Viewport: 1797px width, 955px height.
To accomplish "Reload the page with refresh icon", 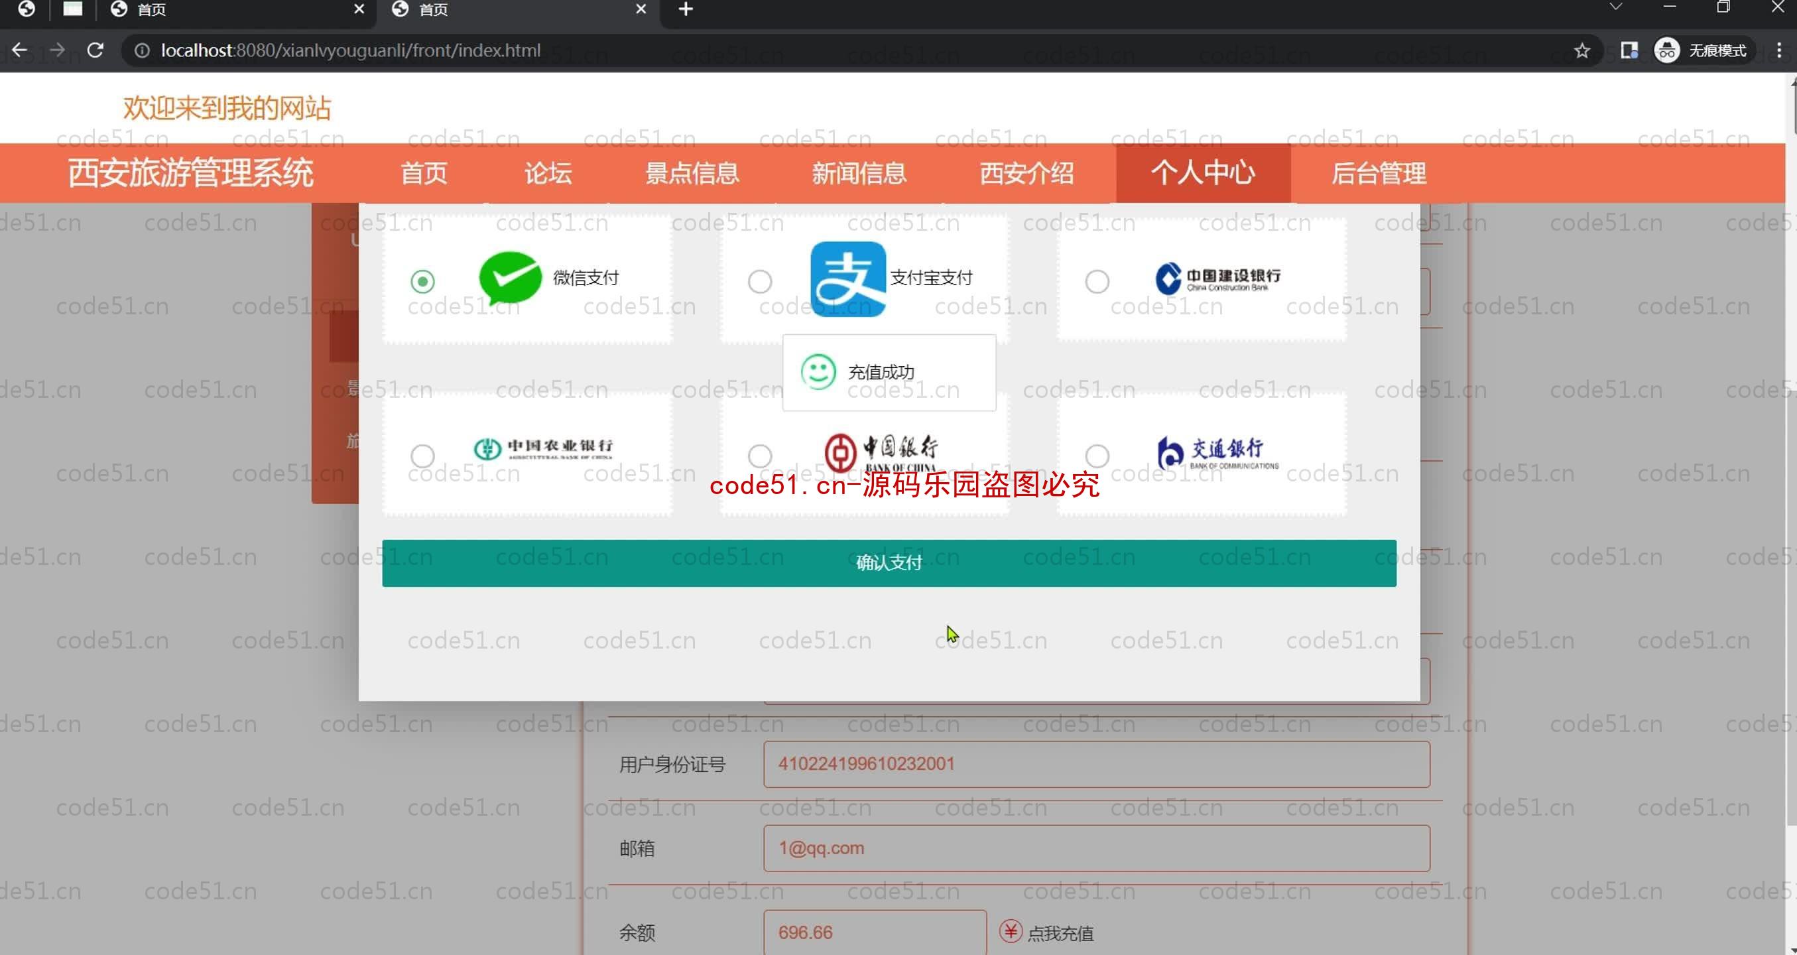I will (x=95, y=50).
